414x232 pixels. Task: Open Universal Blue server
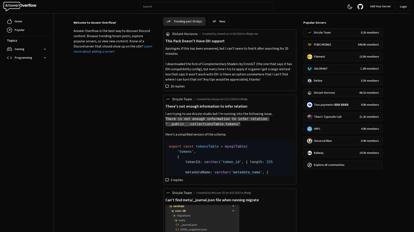point(343,141)
